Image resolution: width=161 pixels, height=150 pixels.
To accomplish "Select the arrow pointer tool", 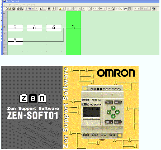I will pos(90,9).
